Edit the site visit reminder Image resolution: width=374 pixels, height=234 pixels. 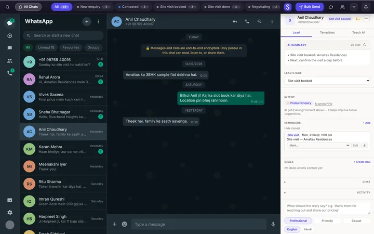point(355,146)
